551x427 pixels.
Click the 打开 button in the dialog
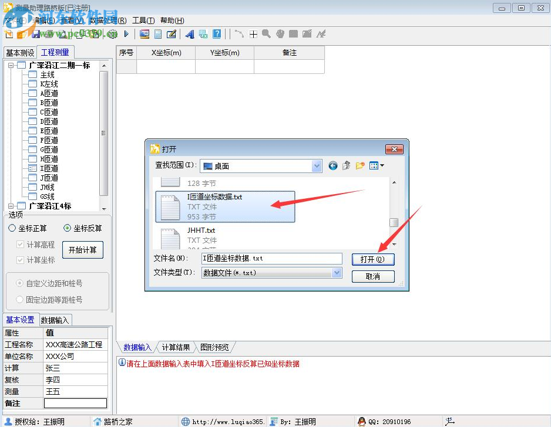click(373, 259)
